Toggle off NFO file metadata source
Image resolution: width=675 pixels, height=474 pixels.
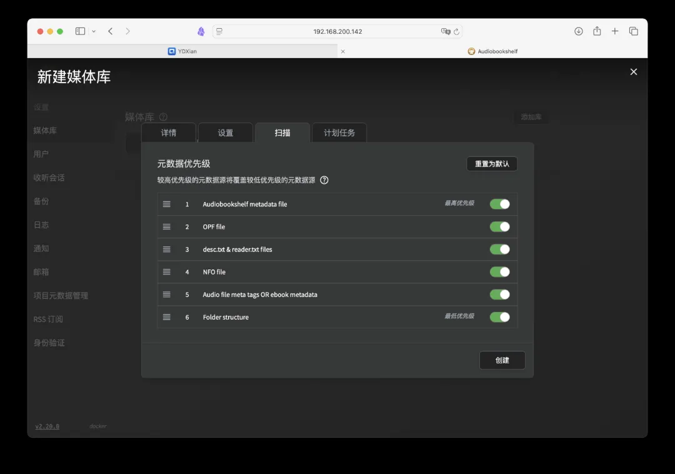point(499,272)
